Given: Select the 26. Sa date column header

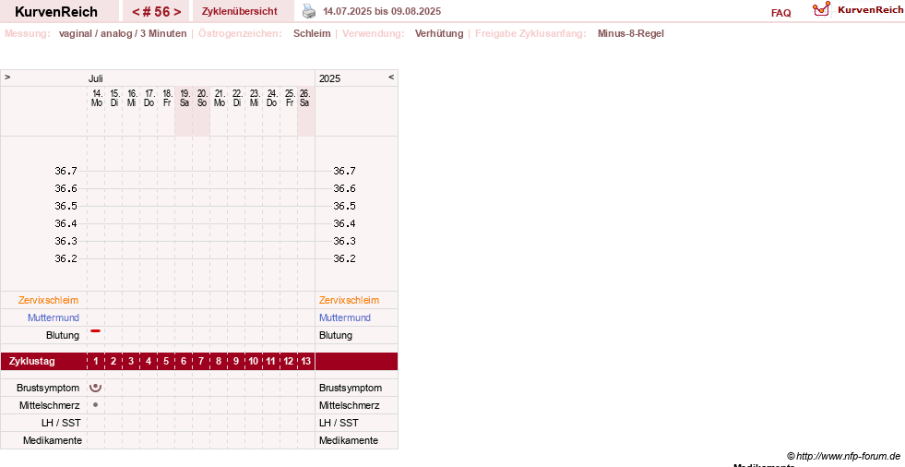Looking at the screenshot, I should (x=304, y=98).
